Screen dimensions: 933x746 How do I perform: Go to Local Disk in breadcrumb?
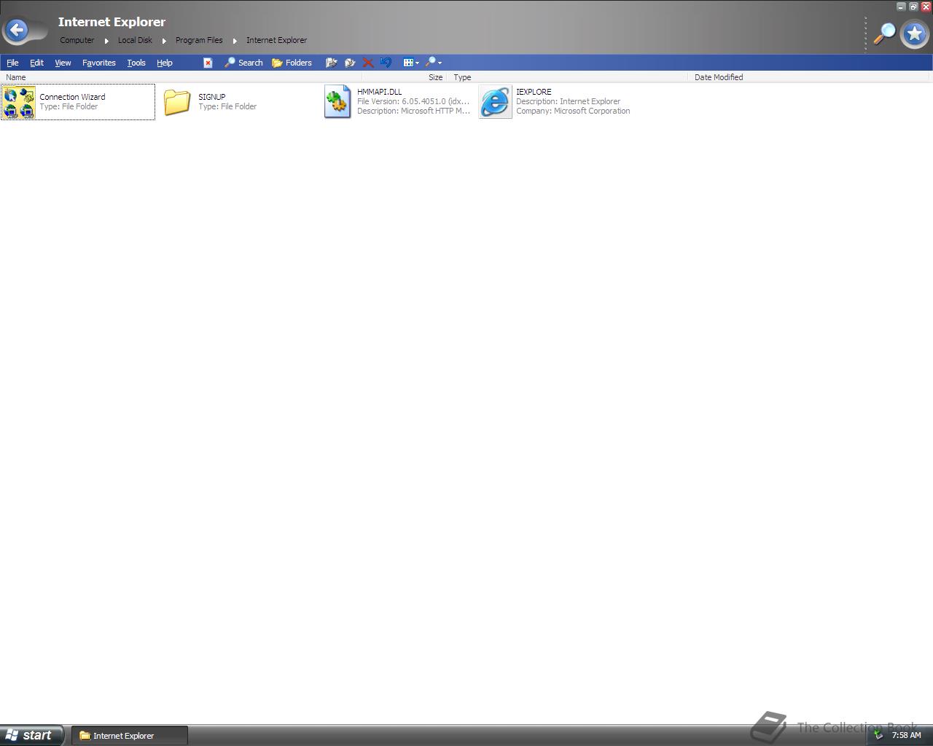pos(135,40)
